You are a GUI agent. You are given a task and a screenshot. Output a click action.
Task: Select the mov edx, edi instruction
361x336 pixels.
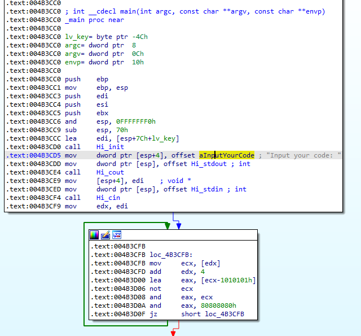coord(96,206)
